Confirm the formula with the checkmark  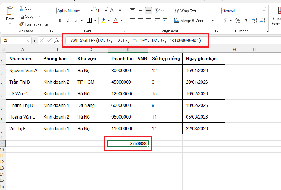pyautogui.click(x=49, y=41)
